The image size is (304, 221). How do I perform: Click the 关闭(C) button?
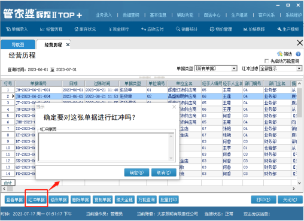290,199
